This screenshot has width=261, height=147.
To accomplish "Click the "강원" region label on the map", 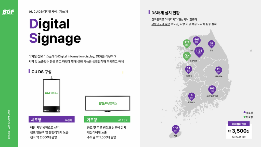I will (211, 50).
